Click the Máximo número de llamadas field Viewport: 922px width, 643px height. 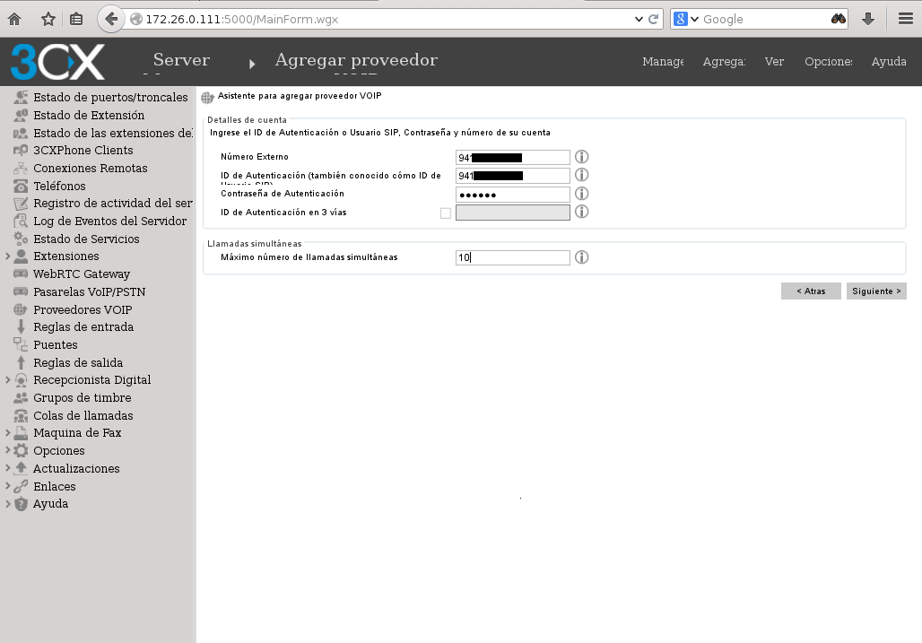point(512,257)
